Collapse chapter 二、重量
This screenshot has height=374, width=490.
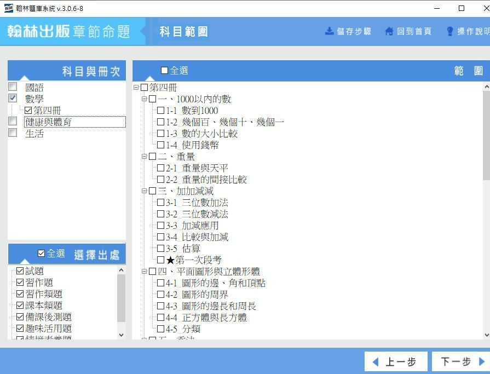pos(144,156)
